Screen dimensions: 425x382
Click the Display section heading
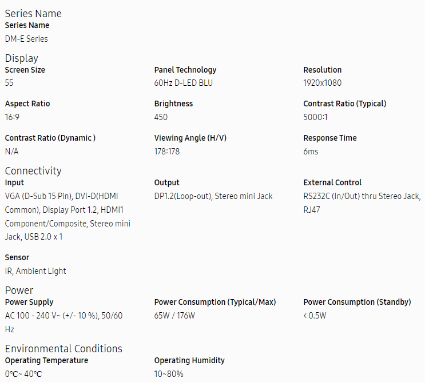tap(22, 58)
